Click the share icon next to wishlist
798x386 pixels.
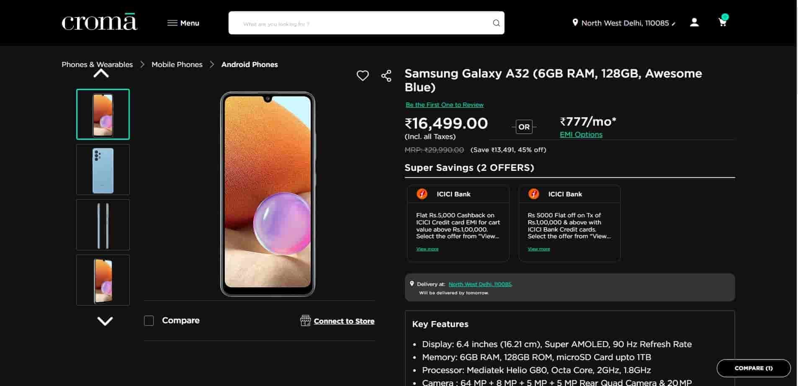[x=386, y=76]
